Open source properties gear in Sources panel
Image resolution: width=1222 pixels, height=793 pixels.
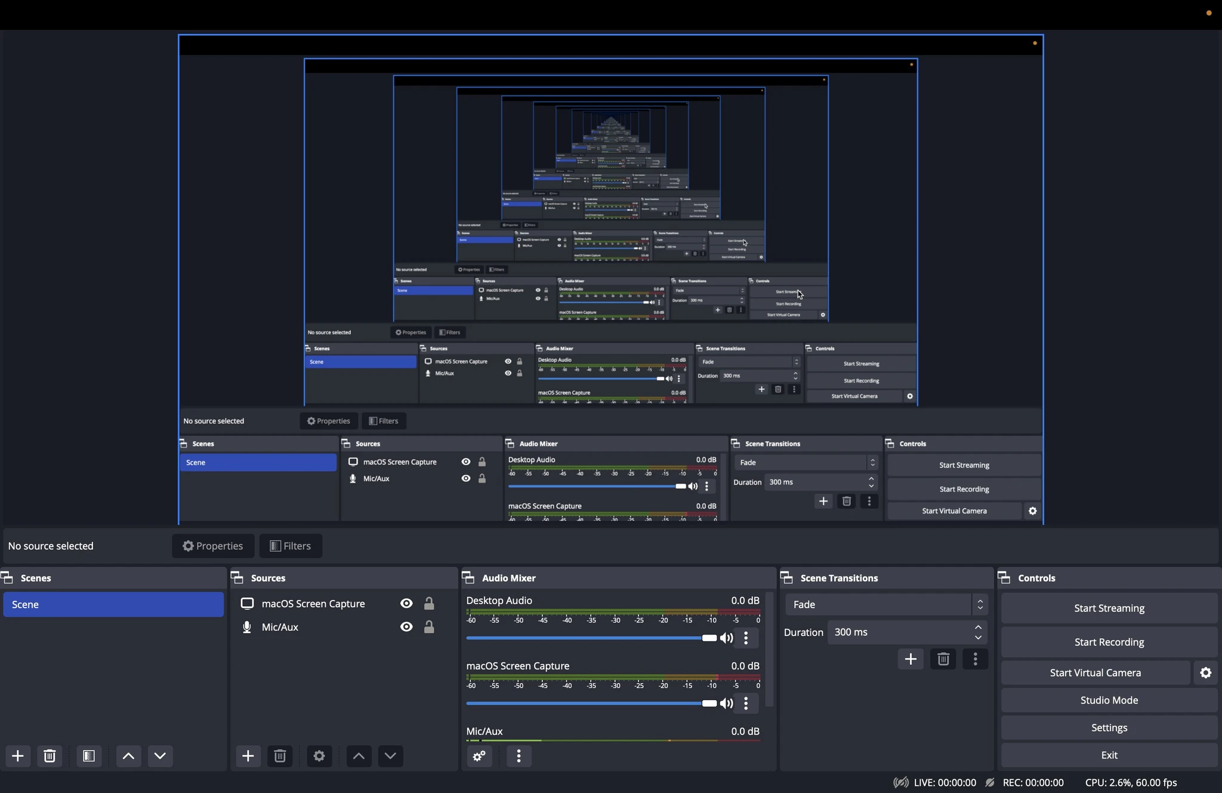[319, 756]
